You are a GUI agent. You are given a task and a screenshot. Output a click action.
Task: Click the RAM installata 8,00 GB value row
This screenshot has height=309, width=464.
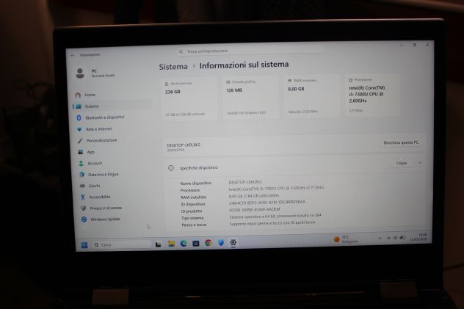[x=254, y=196]
